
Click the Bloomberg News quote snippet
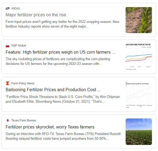click(63, 99)
